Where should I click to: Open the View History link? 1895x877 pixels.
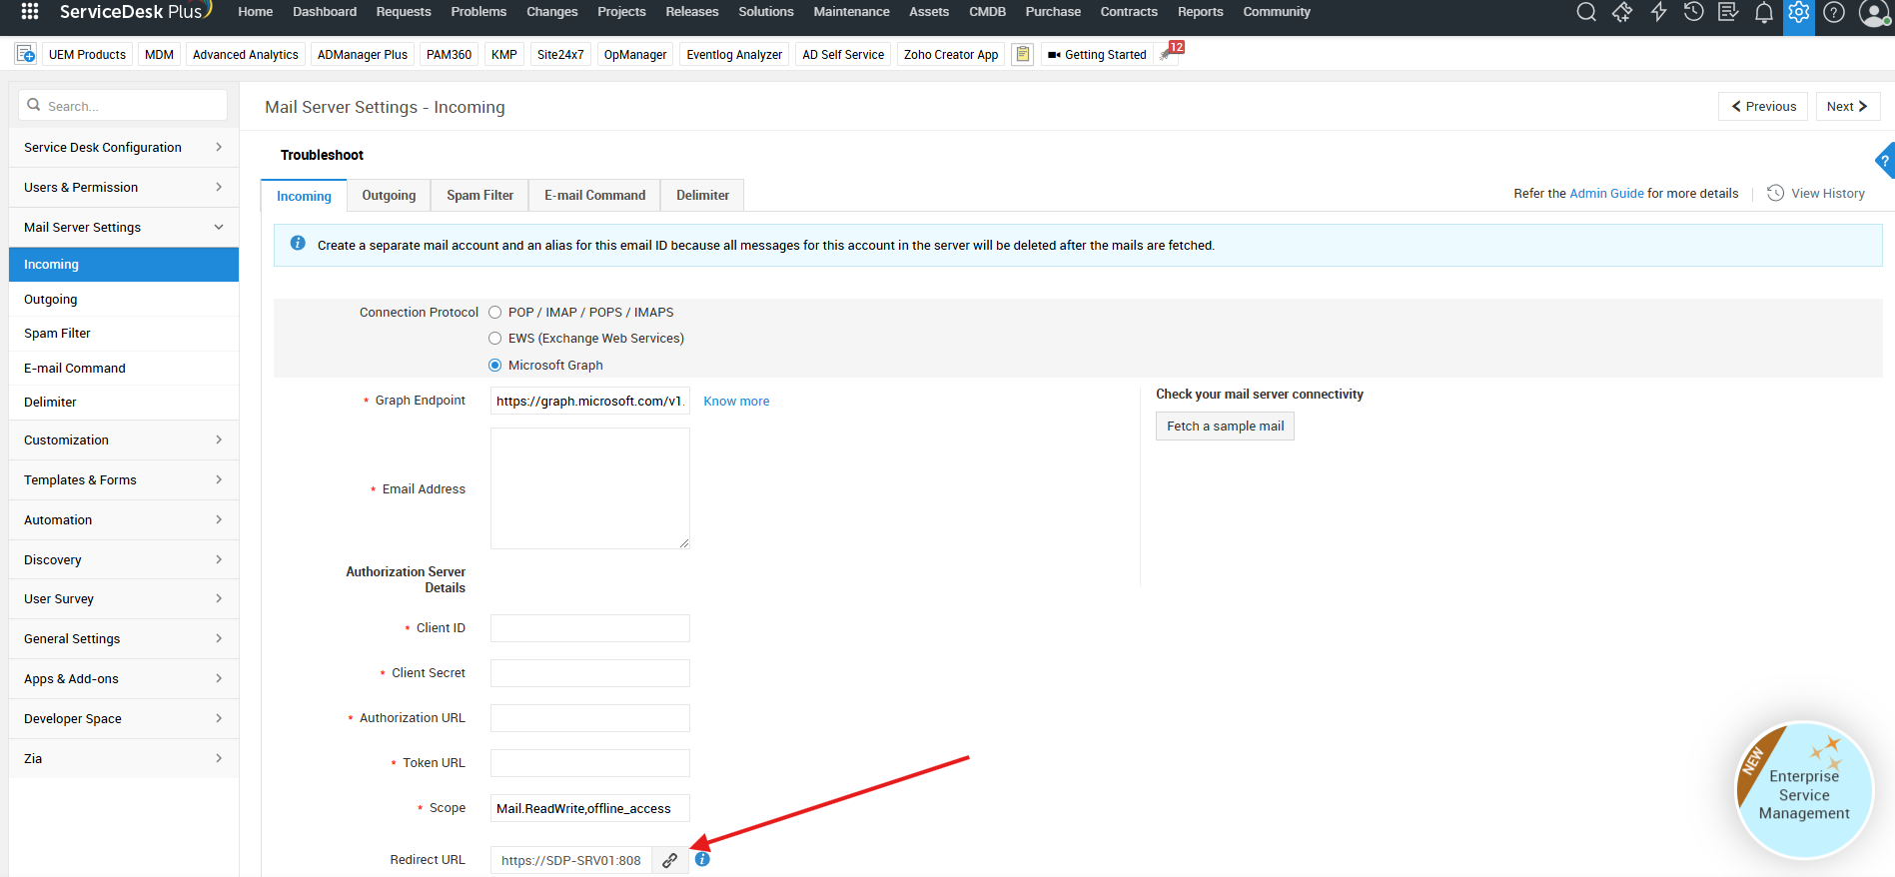(x=1827, y=194)
